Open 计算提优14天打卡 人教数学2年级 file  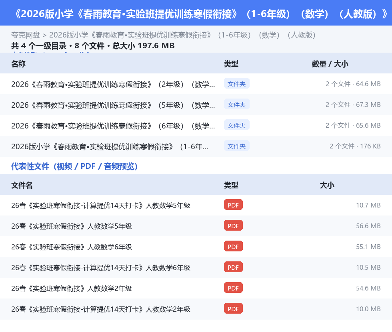pyautogui.click(x=101, y=309)
